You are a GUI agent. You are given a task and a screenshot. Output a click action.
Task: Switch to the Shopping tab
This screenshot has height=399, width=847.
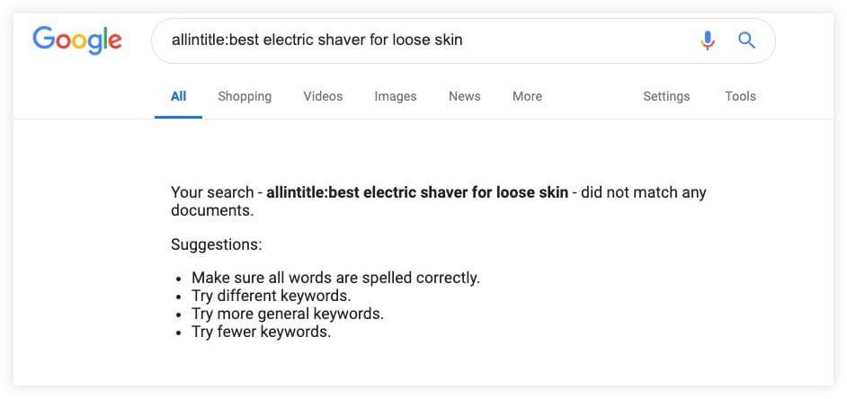click(x=245, y=97)
